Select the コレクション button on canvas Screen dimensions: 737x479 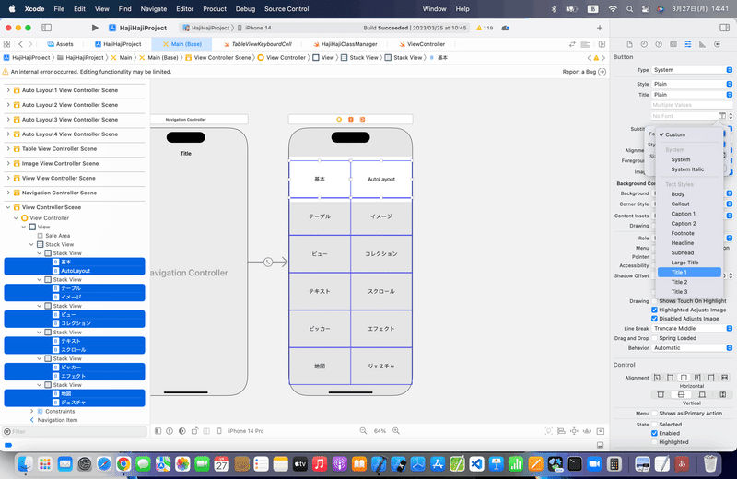point(381,254)
